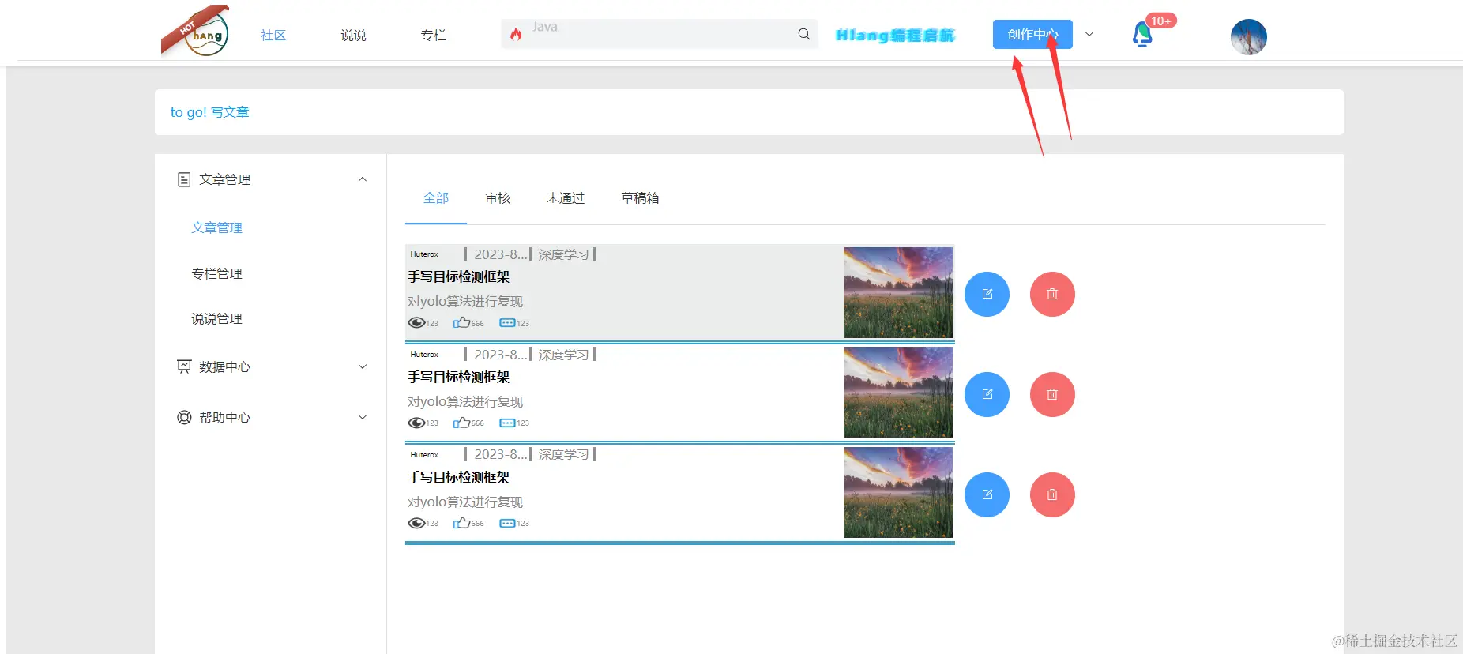Click the flame icon in search box

point(516,34)
